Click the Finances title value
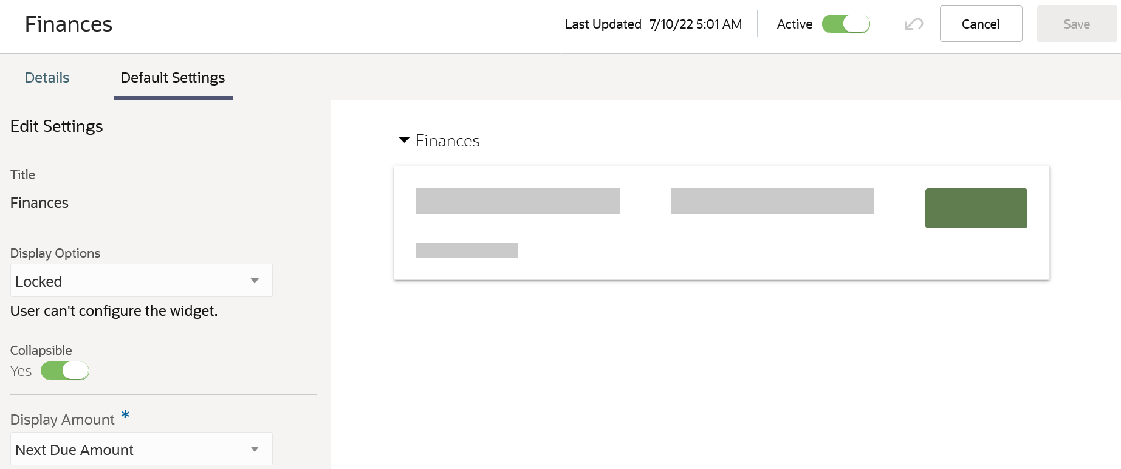The image size is (1121, 469). (39, 203)
